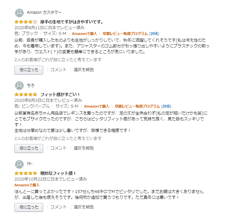Report violation on the first review
Image resolution: width=246 pixels, height=218 pixels.
[x=84, y=69]
